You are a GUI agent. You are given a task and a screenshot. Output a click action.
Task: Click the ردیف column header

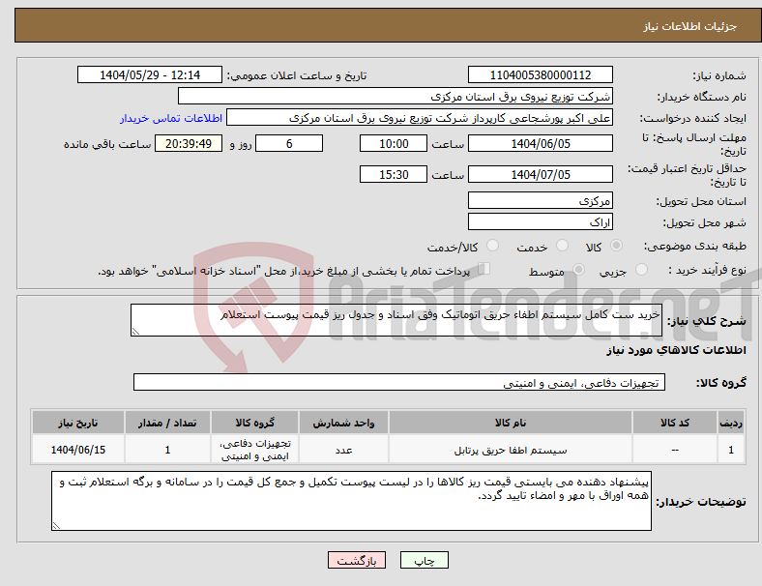(731, 423)
